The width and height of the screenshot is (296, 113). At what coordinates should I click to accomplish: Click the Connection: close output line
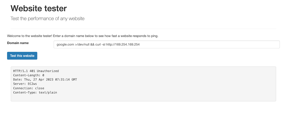[x=29, y=88]
